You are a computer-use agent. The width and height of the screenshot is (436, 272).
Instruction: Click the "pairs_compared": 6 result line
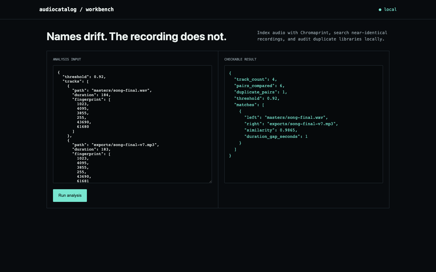tap(259, 86)
